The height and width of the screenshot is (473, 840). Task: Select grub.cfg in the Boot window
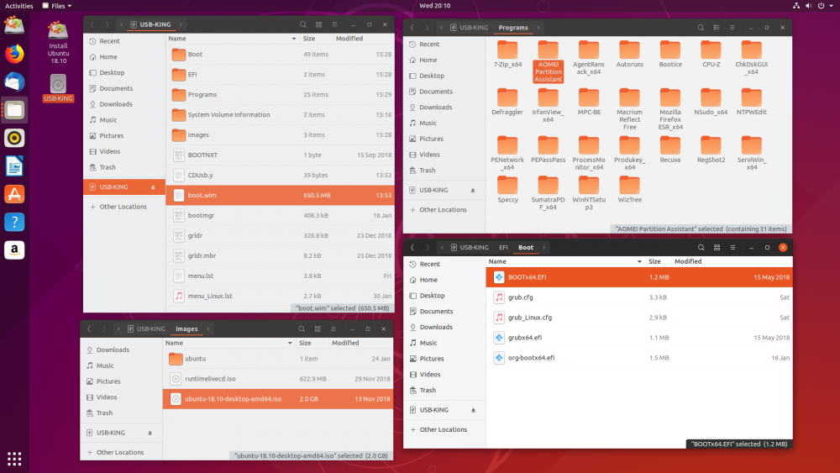pos(639,297)
